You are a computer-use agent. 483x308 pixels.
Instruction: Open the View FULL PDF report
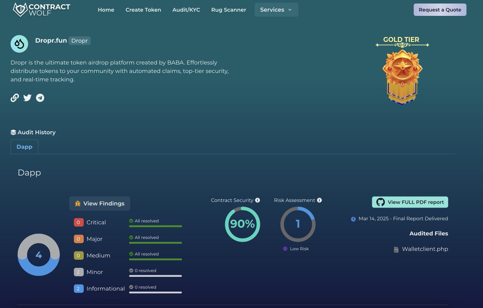tap(410, 202)
